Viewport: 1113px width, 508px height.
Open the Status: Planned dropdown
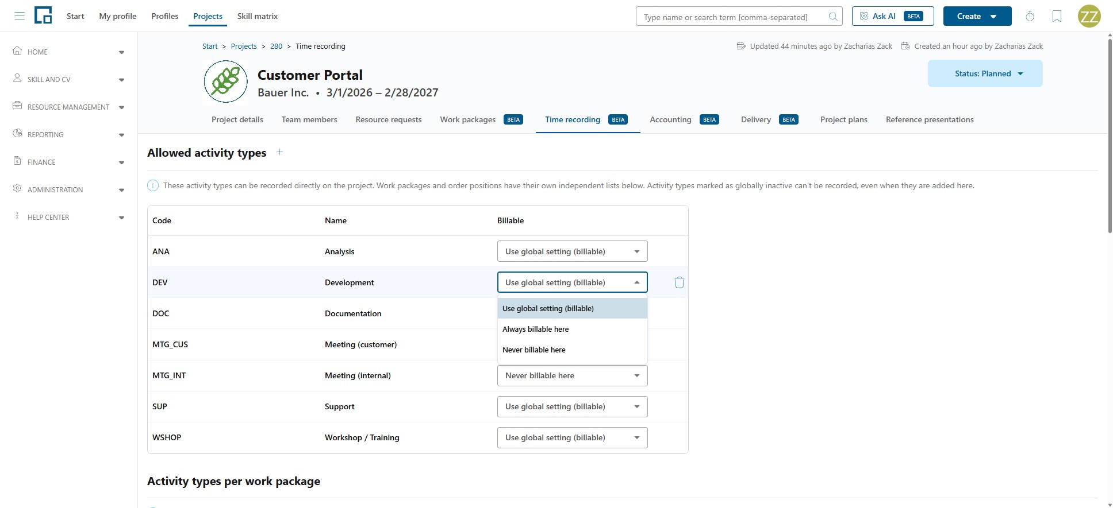[x=985, y=73]
